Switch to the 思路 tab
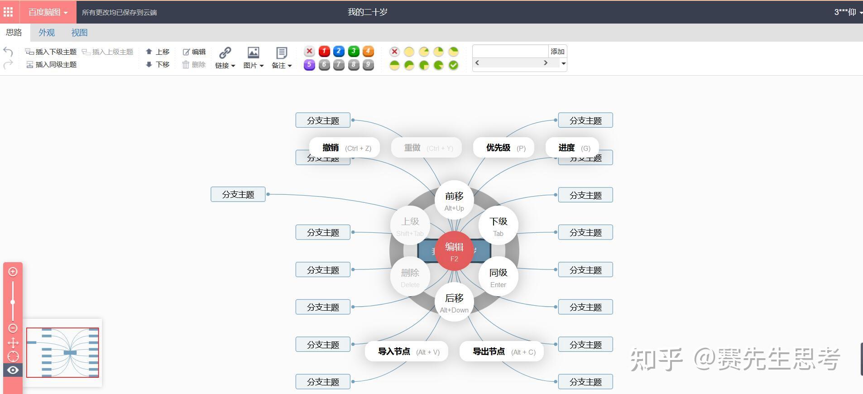 [x=14, y=33]
